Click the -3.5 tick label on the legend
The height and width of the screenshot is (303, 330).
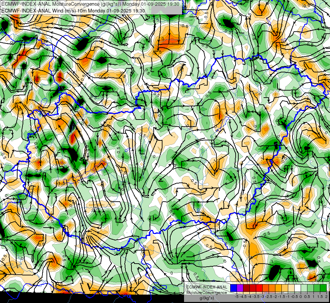pyautogui.click(x=256, y=297)
